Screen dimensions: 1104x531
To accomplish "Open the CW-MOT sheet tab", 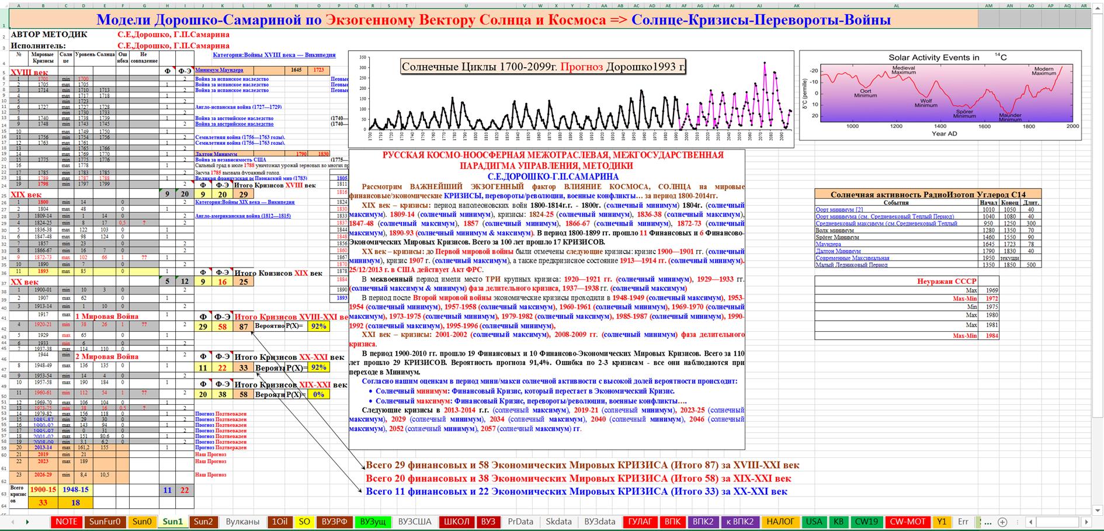I will 907,522.
